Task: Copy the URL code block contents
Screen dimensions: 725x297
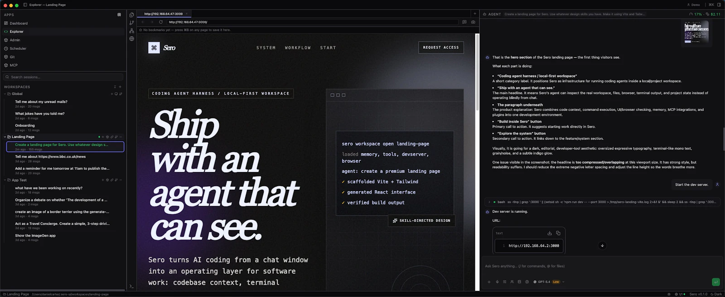Action: [x=558, y=233]
